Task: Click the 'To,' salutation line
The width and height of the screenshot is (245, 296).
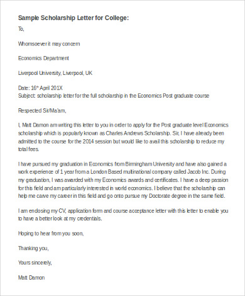Action: (21, 29)
